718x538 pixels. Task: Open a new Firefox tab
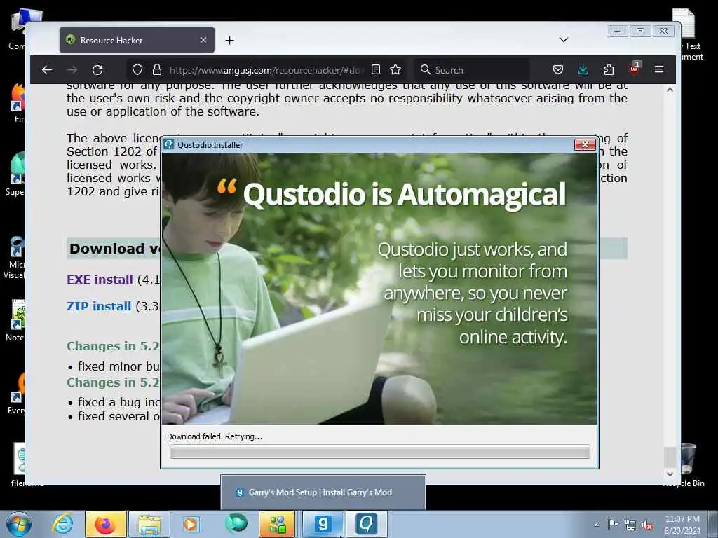tap(230, 40)
